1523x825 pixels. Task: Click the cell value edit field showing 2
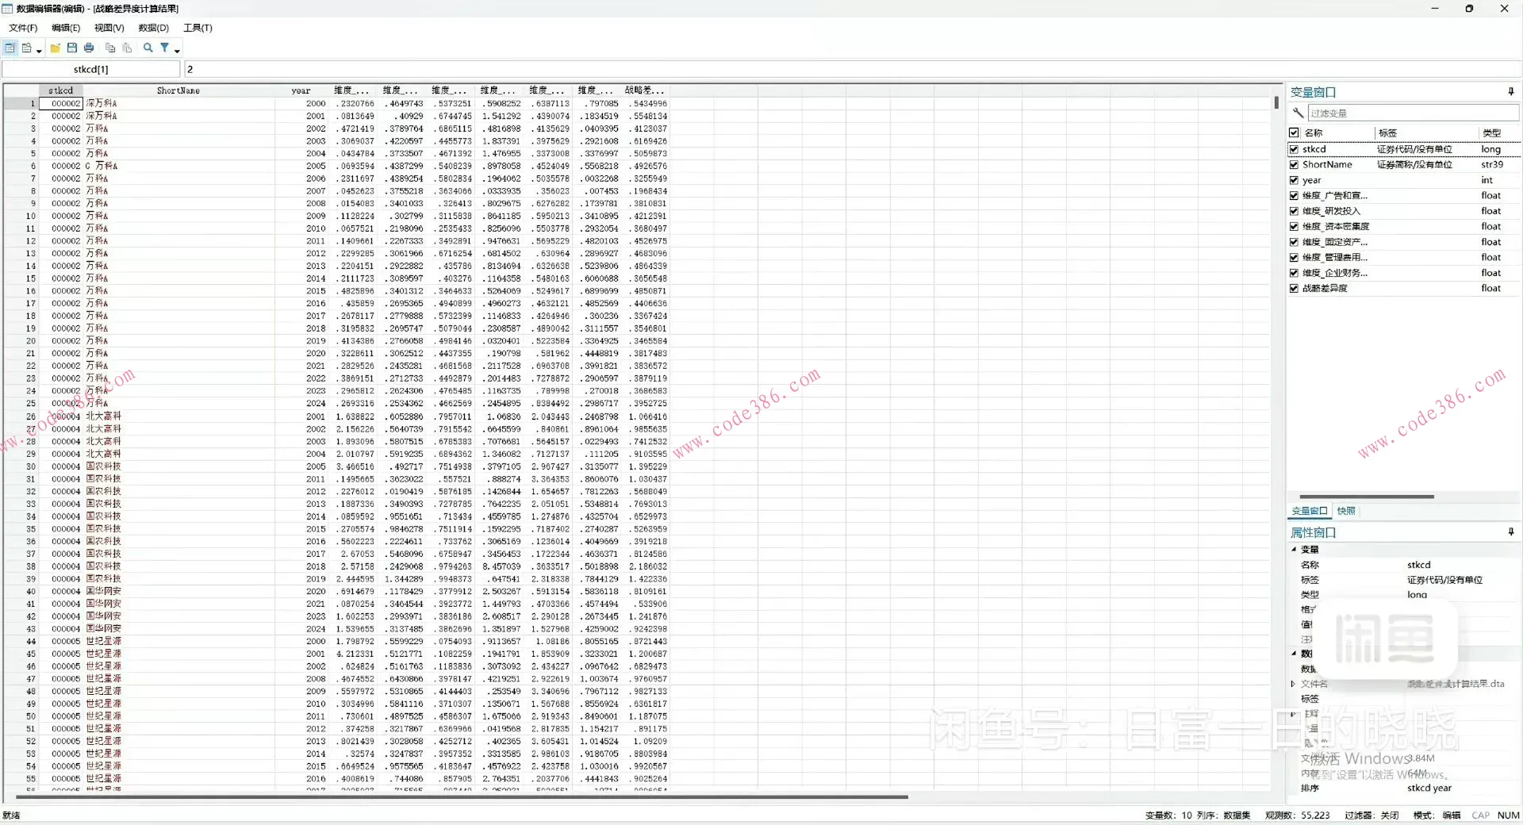[x=853, y=69]
